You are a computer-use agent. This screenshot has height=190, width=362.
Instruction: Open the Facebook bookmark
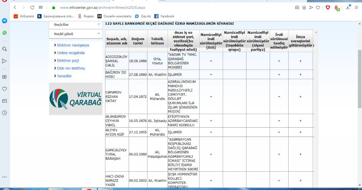coord(164,16)
